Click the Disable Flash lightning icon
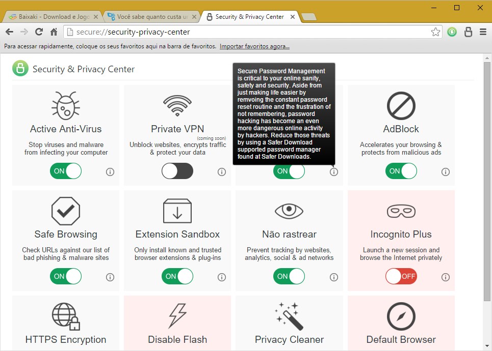This screenshot has height=351, width=492. point(177,315)
